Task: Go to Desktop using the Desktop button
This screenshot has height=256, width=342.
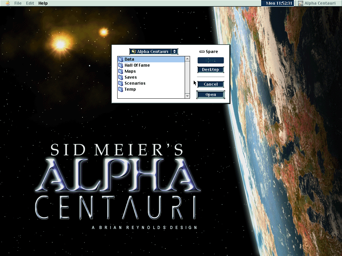Action: coord(210,70)
